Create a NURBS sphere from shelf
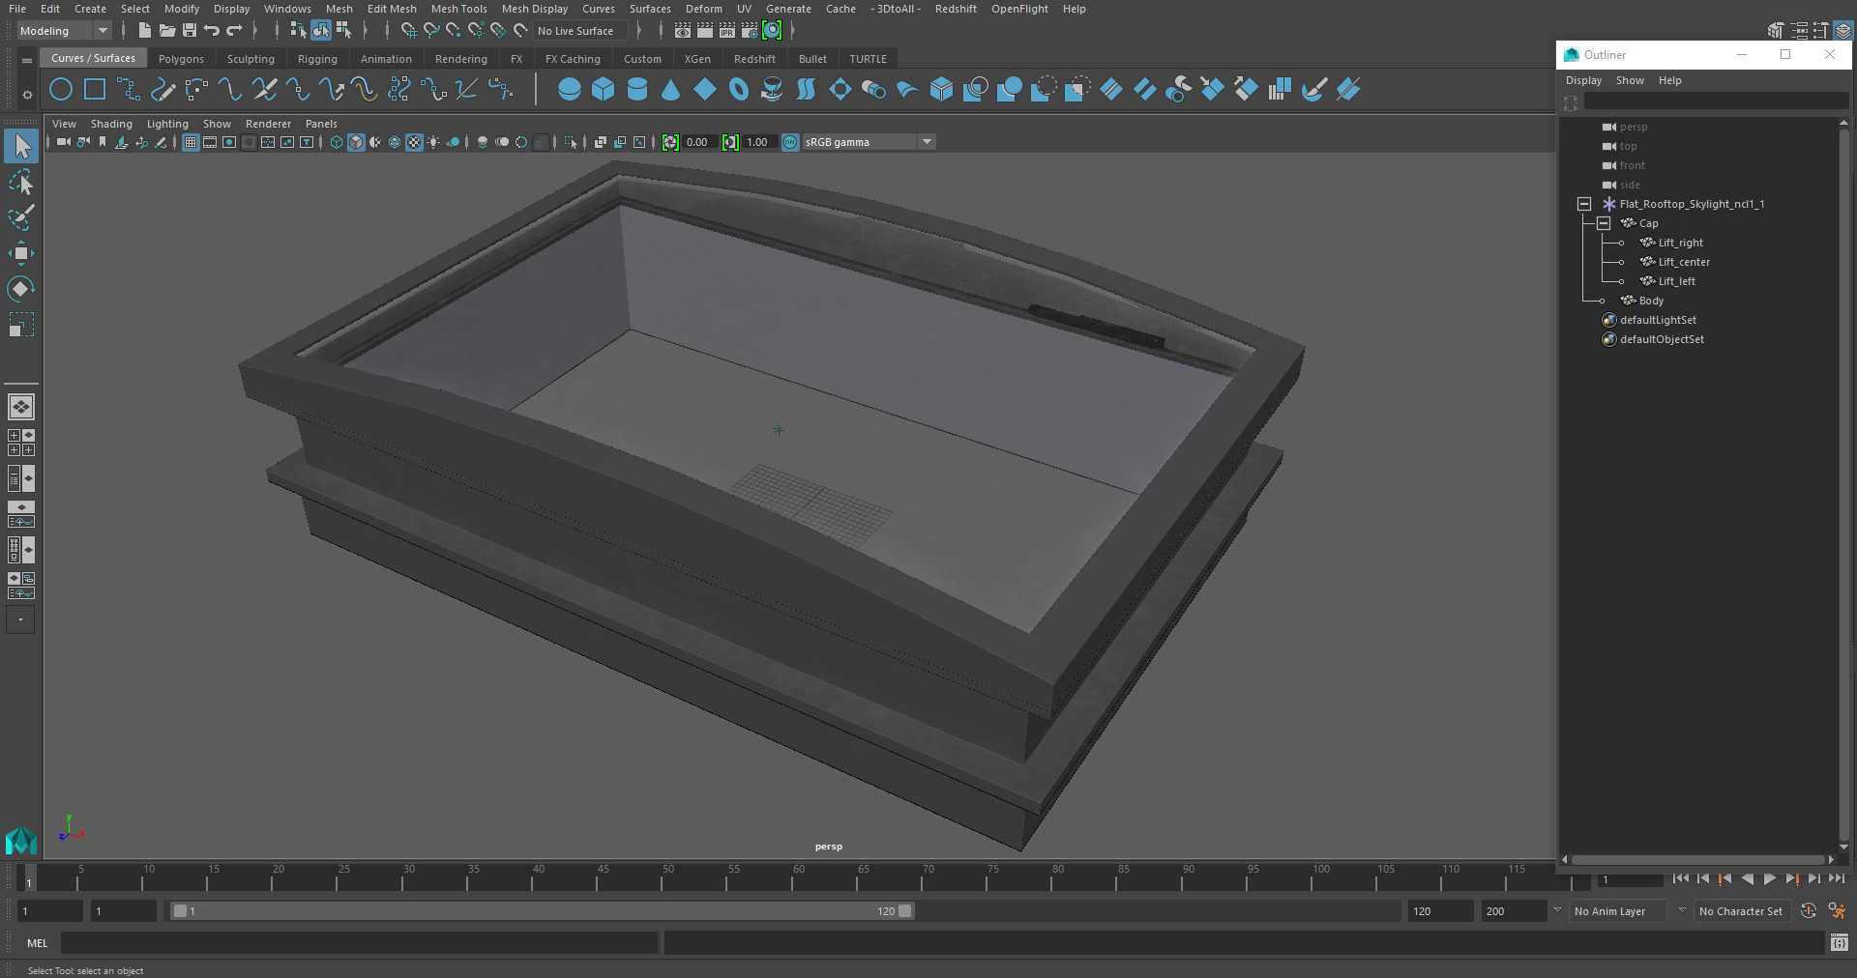Screen dimensions: 1857x978 570,90
